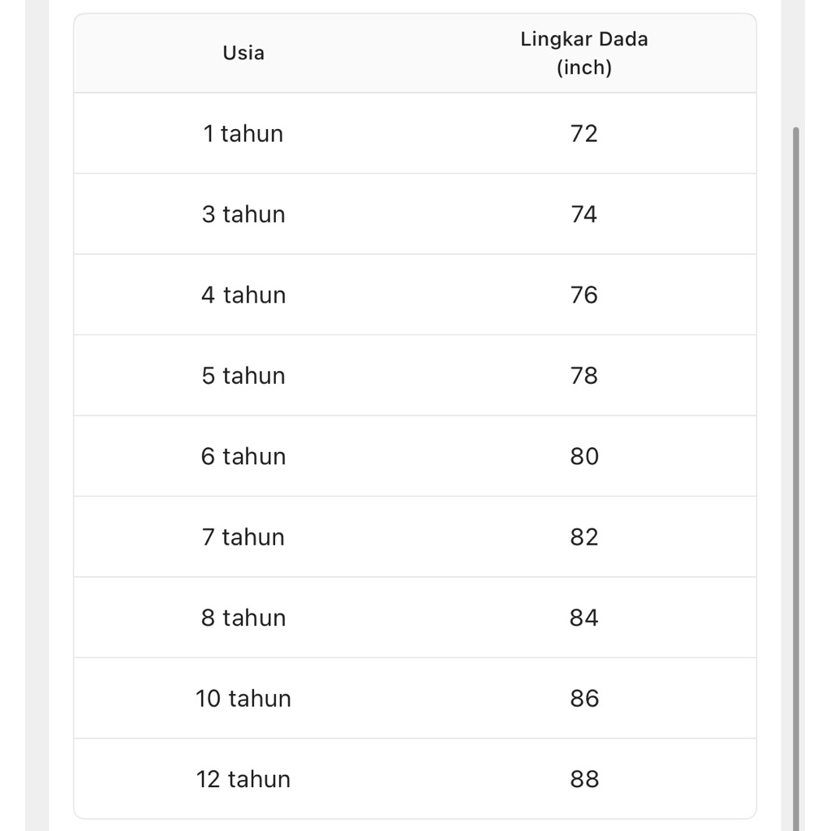Select the 3 tahun age cell
831x831 pixels.
(243, 214)
